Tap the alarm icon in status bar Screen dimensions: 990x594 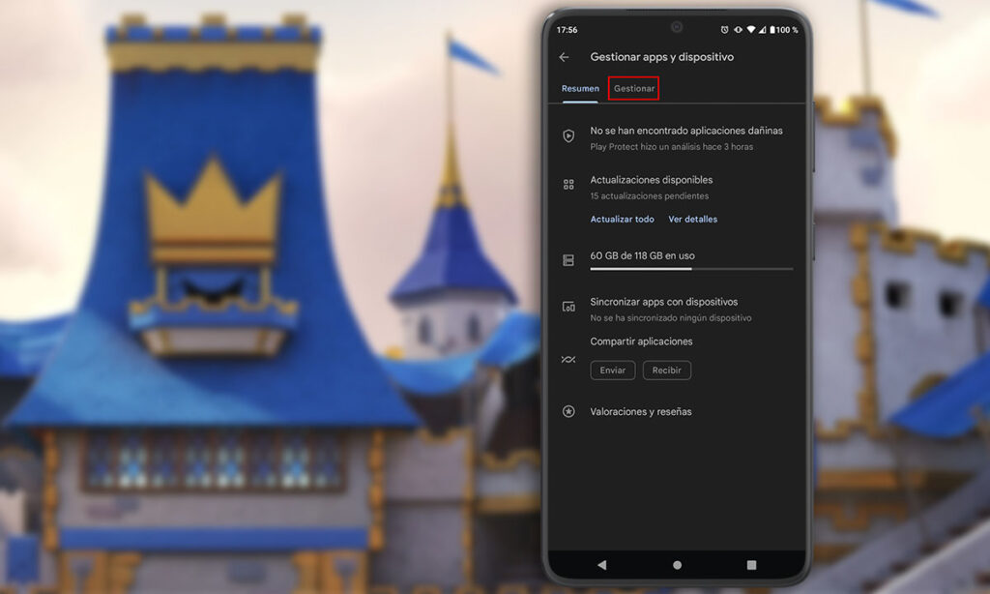pos(724,30)
